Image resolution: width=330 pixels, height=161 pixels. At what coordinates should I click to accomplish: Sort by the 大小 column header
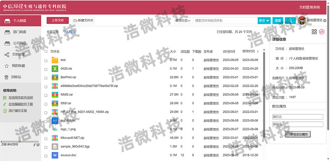(173, 52)
